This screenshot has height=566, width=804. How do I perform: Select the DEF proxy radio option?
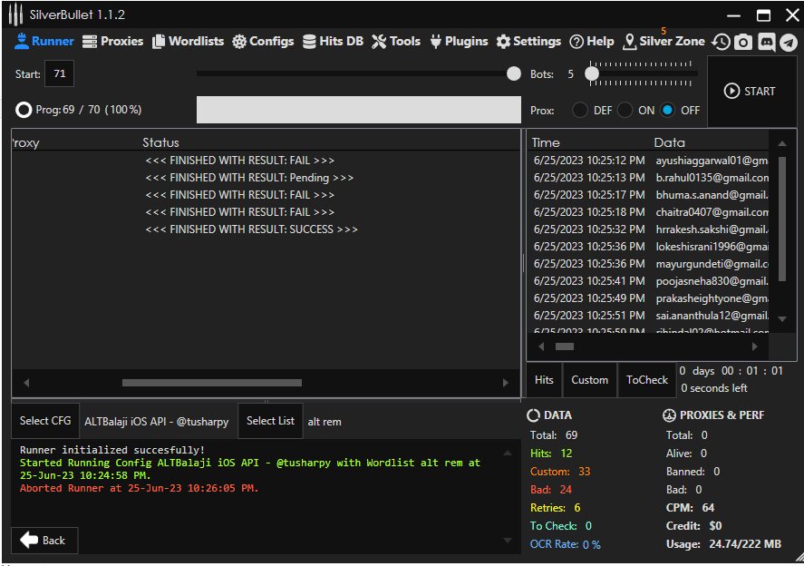[x=580, y=110]
